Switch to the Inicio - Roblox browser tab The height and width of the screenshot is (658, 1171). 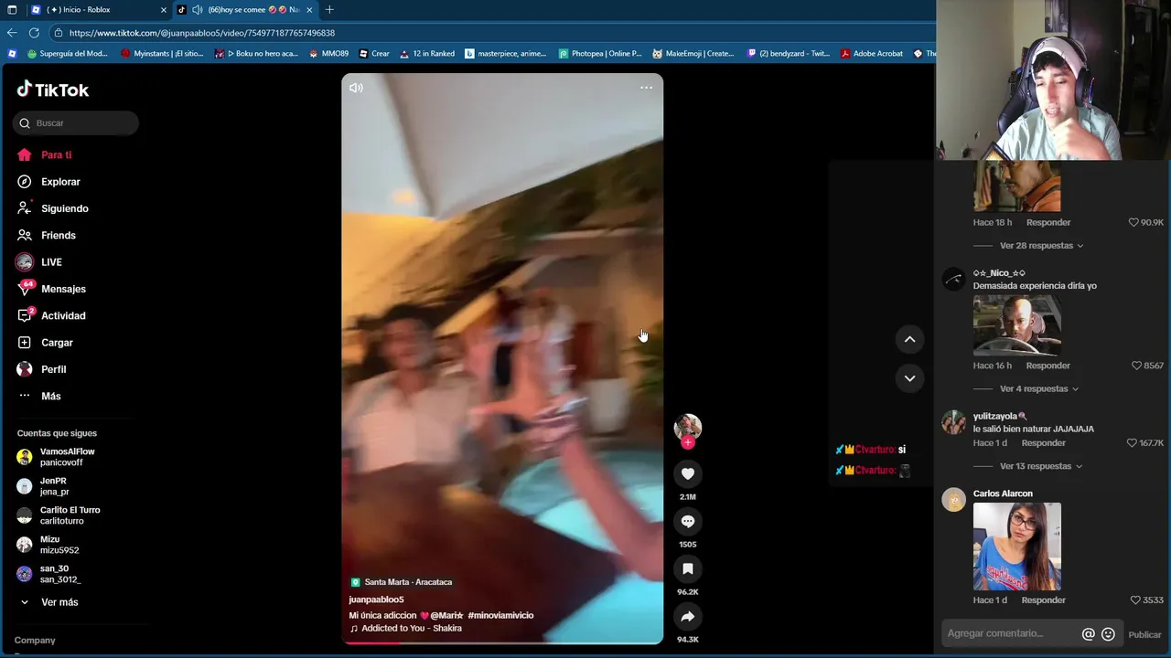point(99,9)
